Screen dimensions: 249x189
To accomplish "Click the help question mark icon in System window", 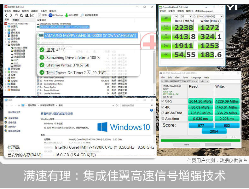I will point(152,110).
